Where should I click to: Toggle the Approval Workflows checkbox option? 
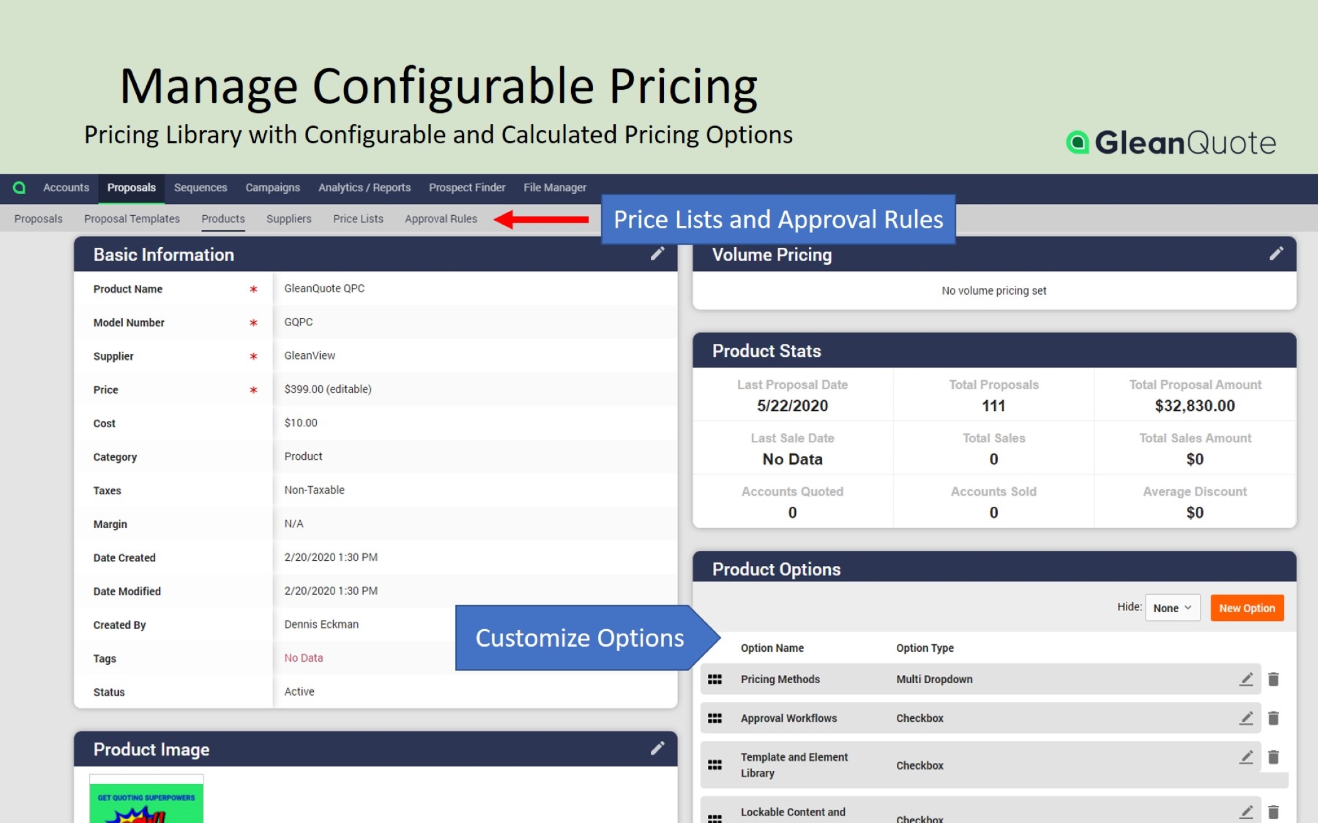point(919,718)
